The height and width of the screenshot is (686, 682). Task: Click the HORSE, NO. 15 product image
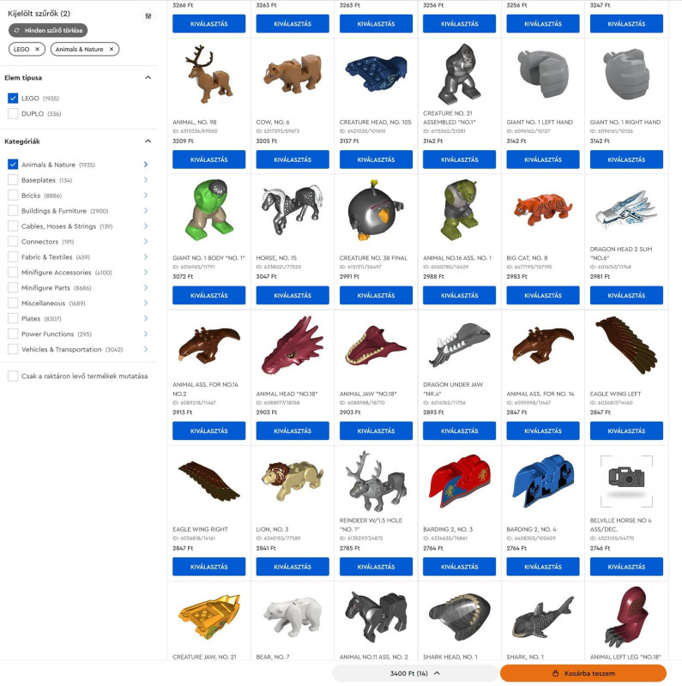pyautogui.click(x=293, y=209)
